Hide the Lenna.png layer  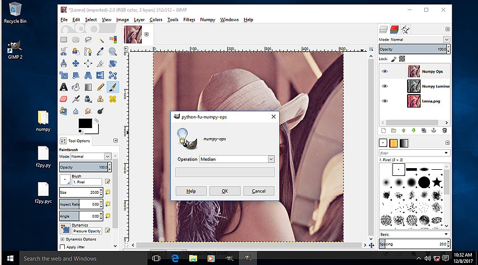point(385,101)
